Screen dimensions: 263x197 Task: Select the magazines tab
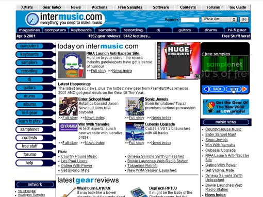point(29,30)
